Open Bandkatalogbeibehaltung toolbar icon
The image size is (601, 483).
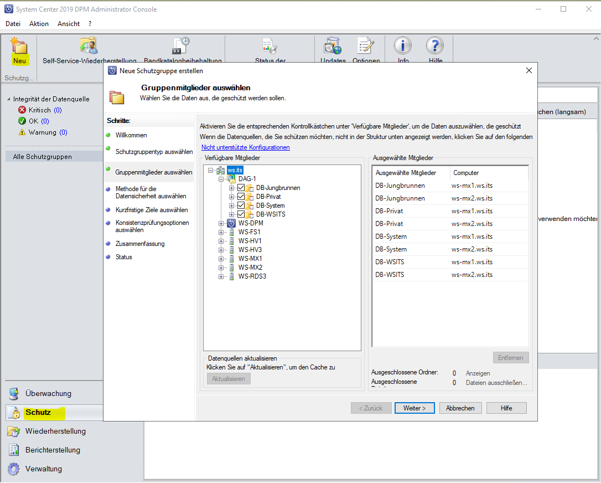point(181,45)
